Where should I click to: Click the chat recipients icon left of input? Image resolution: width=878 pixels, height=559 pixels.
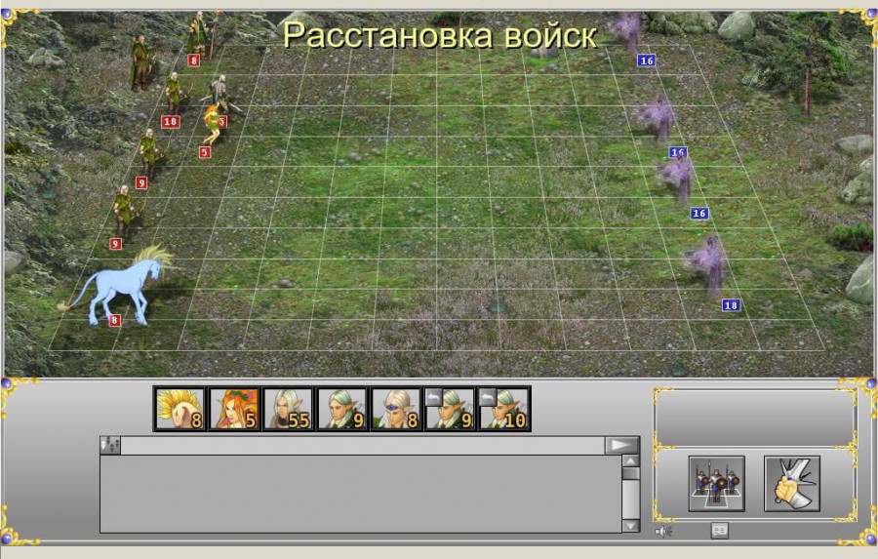[110, 445]
